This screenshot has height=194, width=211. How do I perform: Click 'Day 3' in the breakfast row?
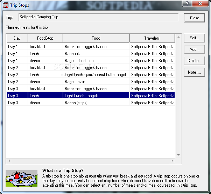tap(17, 89)
